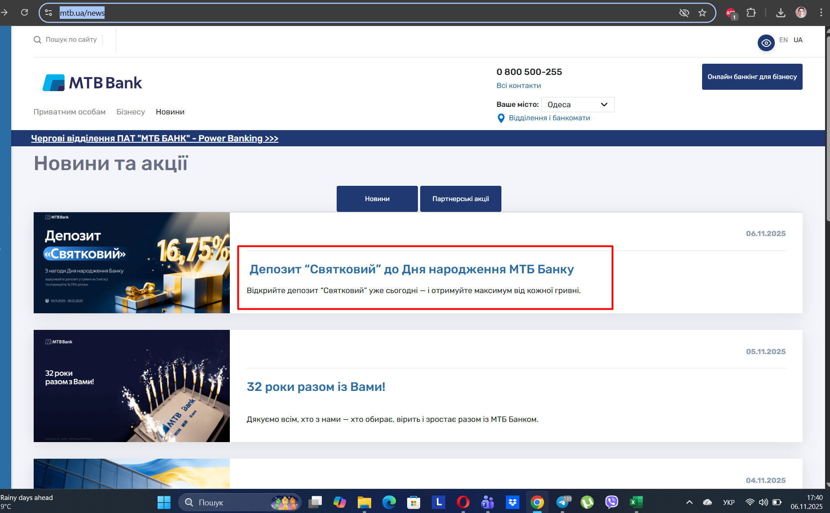830x513 pixels.
Task: Click the crossed-out eye icon in address bar
Action: pos(684,13)
